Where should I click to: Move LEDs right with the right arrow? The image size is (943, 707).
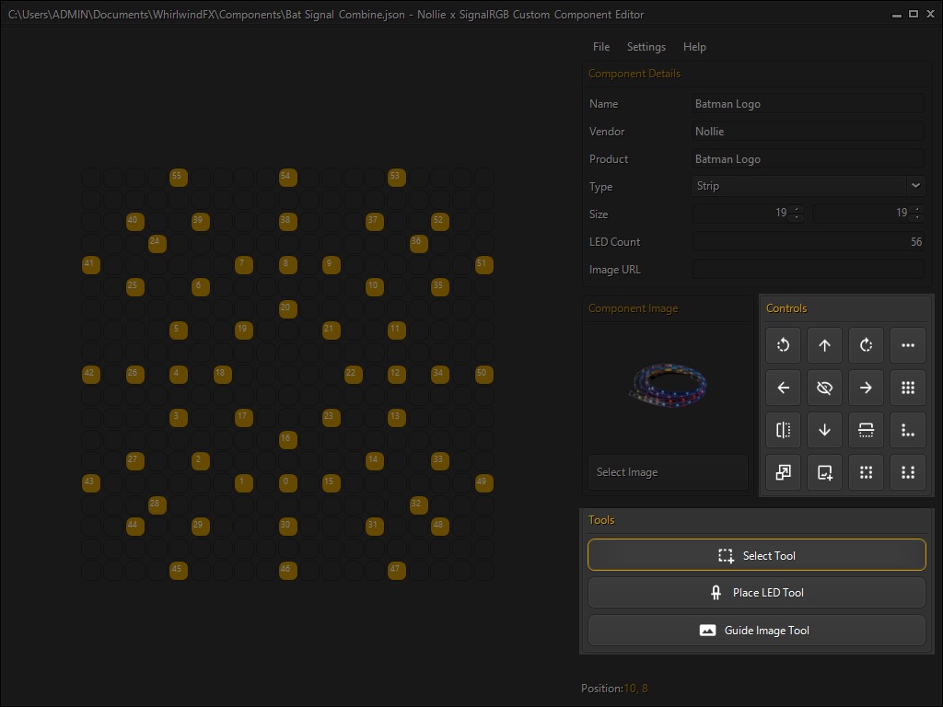click(x=866, y=388)
